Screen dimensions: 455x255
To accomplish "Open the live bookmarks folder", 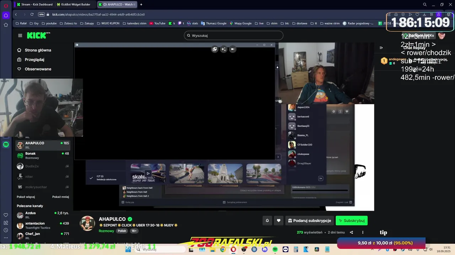I will [x=259, y=23].
